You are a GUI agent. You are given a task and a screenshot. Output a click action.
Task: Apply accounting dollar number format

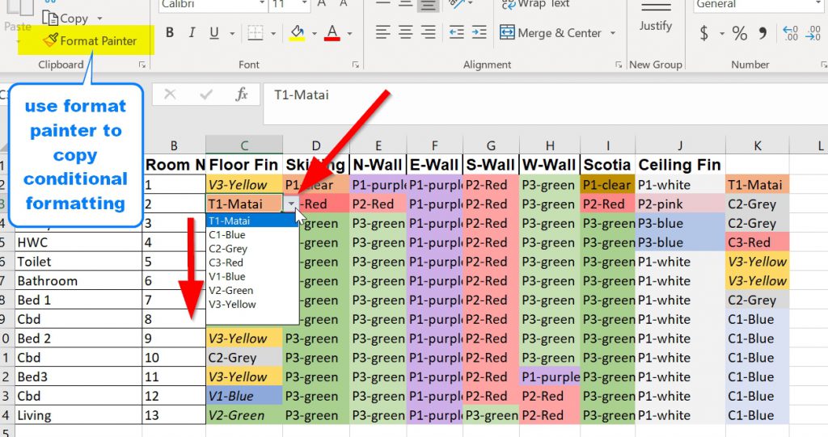coord(704,33)
